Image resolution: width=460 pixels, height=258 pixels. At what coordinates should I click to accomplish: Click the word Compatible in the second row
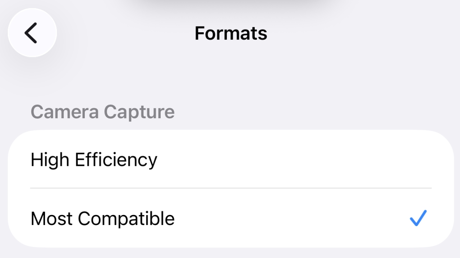pyautogui.click(x=126, y=219)
